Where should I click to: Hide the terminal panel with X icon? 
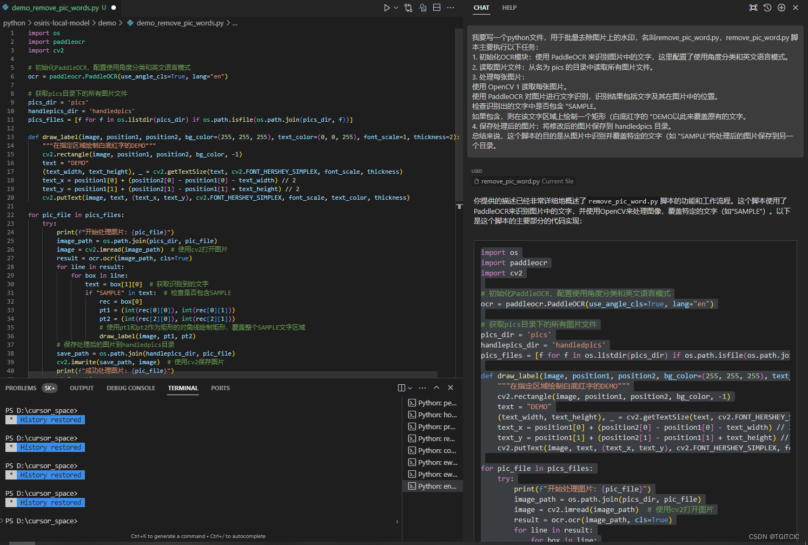451,388
